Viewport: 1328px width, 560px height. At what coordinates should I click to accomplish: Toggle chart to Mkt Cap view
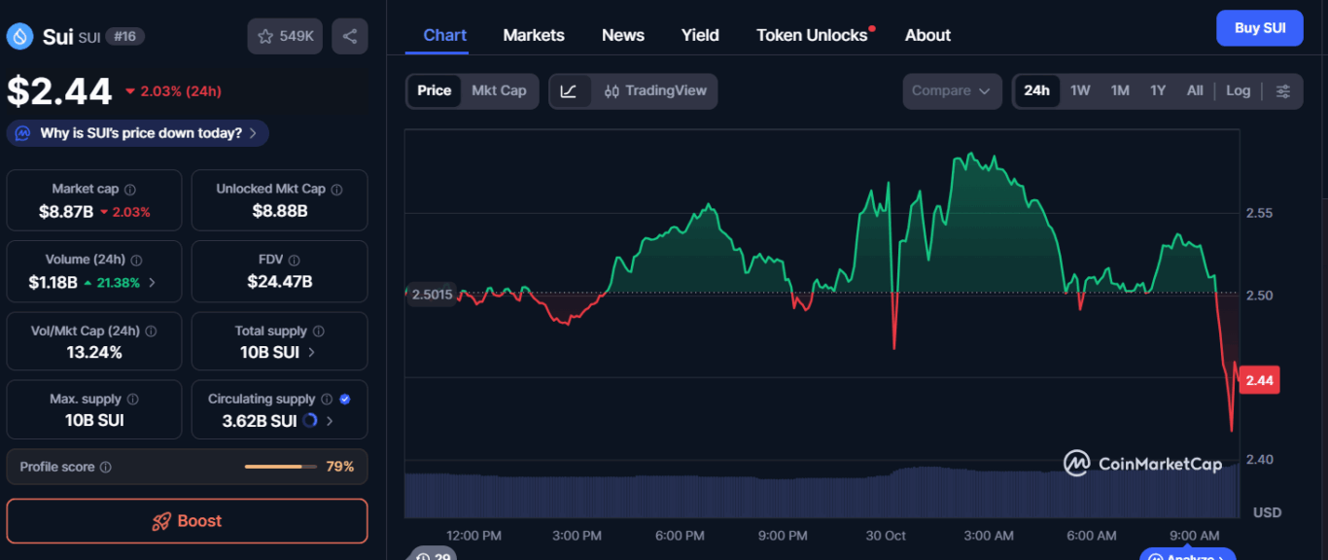click(x=499, y=91)
